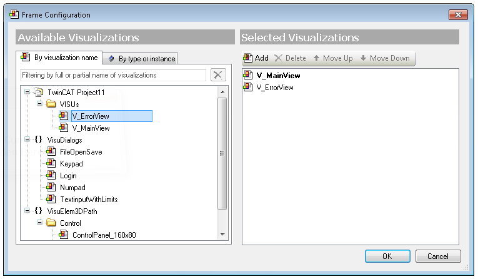Select V_MainView in available tree
Screen dimensions: 478x279
pos(91,128)
